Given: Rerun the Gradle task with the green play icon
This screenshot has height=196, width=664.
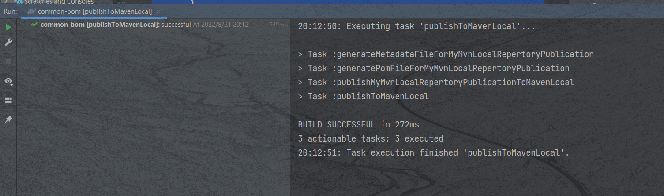Looking at the screenshot, I should pos(8,27).
